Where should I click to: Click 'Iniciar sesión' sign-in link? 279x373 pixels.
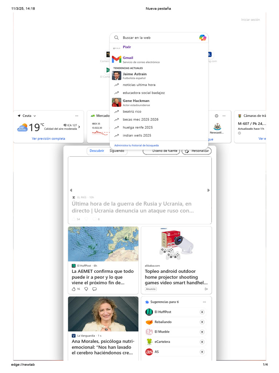click(250, 20)
